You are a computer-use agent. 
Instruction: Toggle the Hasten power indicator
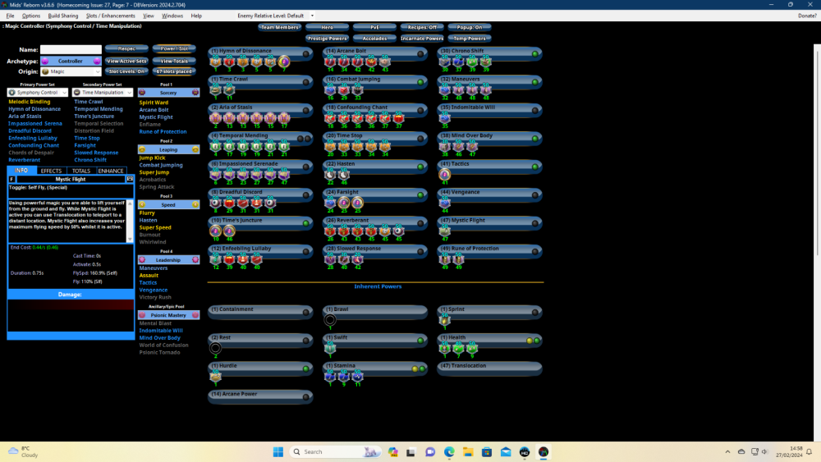[420, 167]
